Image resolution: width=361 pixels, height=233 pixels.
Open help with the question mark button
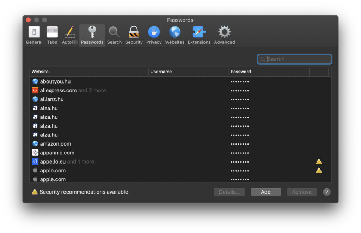coord(326,192)
